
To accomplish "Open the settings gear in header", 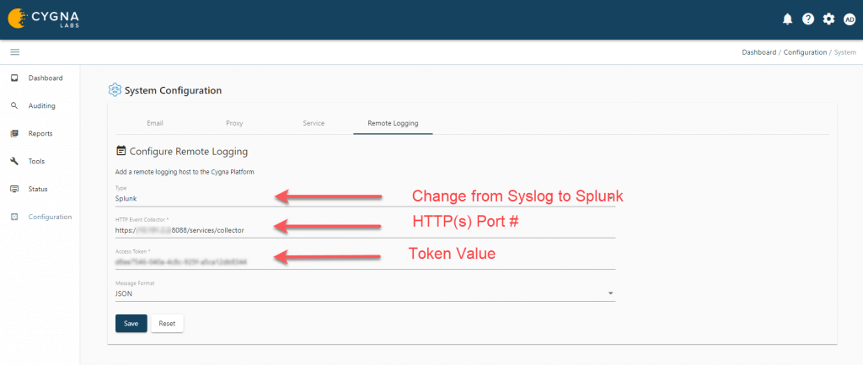I will pos(828,19).
